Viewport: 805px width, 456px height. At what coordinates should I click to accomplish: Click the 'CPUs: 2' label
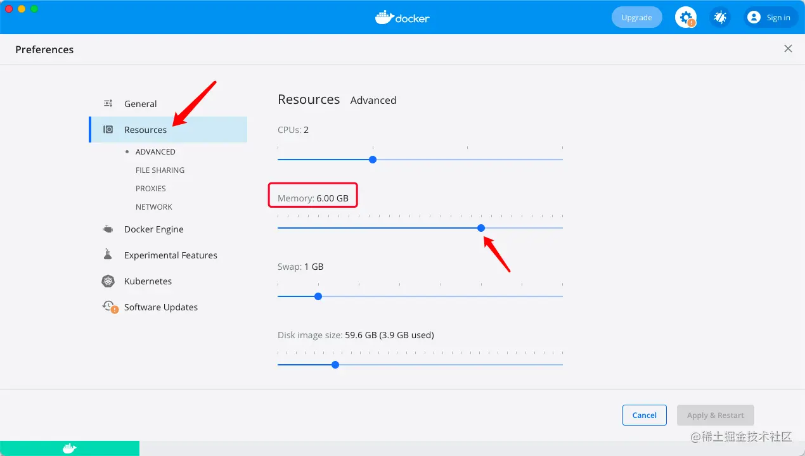pyautogui.click(x=293, y=130)
